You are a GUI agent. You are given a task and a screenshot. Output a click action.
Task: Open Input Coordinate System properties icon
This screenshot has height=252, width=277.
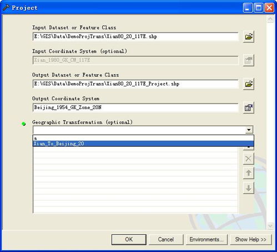249,60
